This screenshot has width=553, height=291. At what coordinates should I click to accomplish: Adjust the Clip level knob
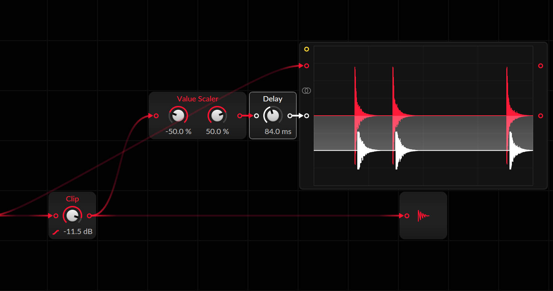coord(72,216)
